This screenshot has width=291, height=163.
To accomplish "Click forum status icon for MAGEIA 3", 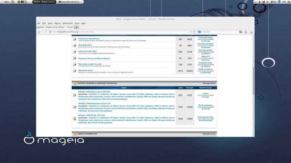I will [x=75, y=95].
